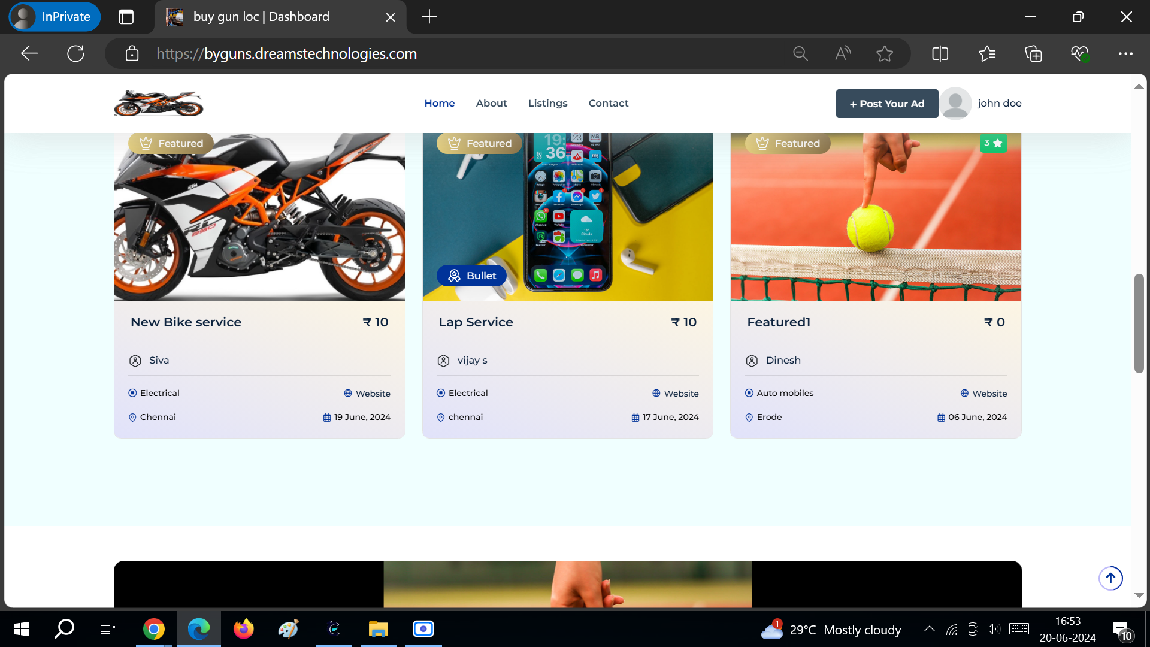Click the motorcycle site logo
This screenshot has height=647, width=1150.
point(159,103)
